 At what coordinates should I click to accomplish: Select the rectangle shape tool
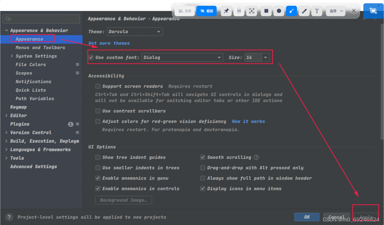click(x=266, y=11)
